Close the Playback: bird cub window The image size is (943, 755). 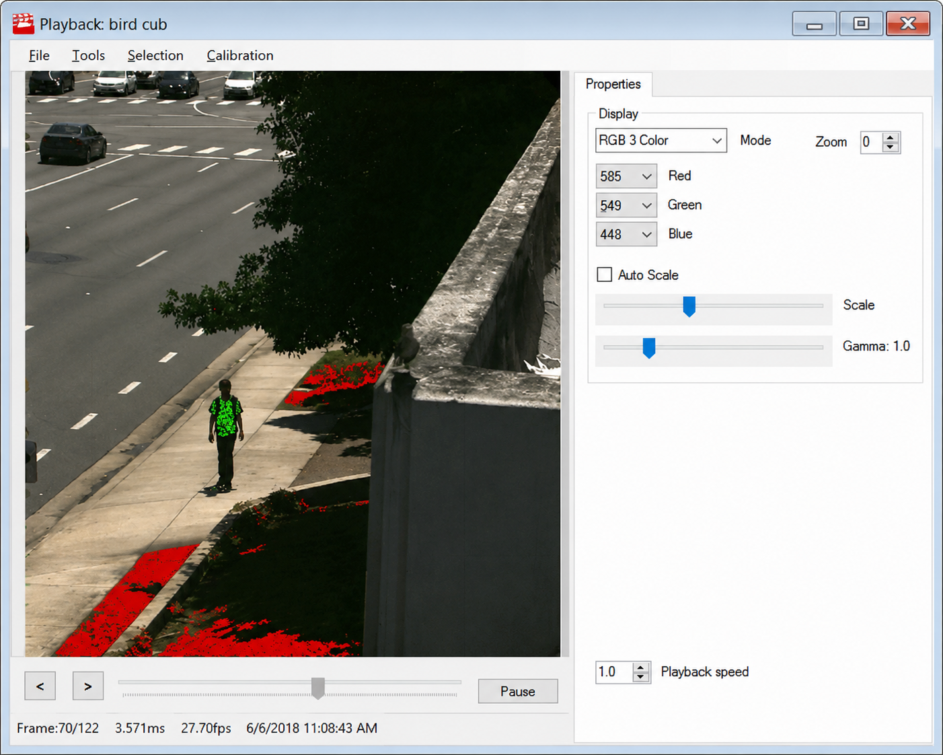tap(908, 24)
